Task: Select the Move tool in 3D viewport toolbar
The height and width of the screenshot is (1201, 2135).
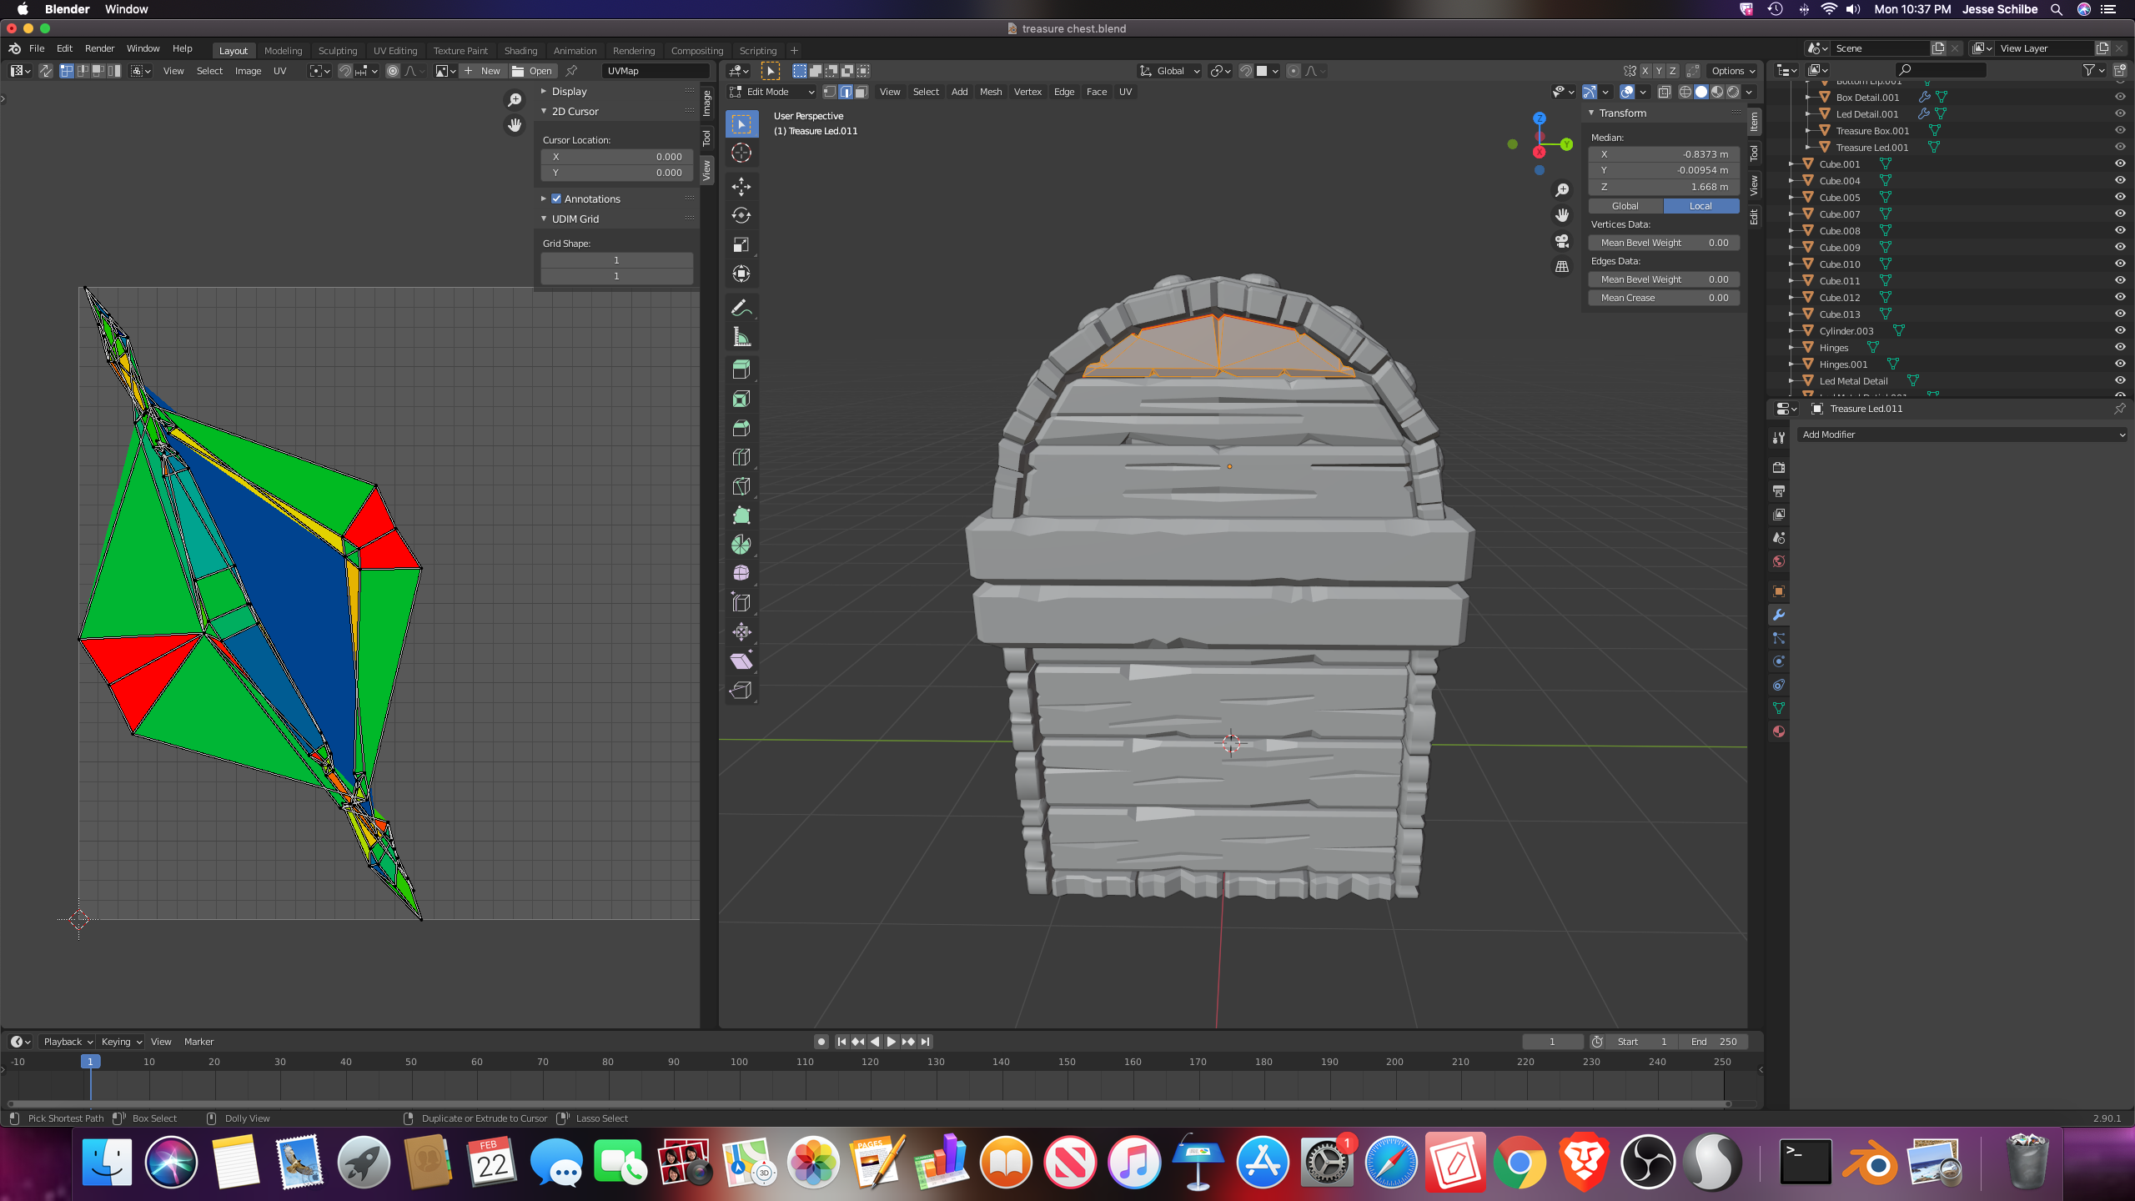Action: pos(741,186)
